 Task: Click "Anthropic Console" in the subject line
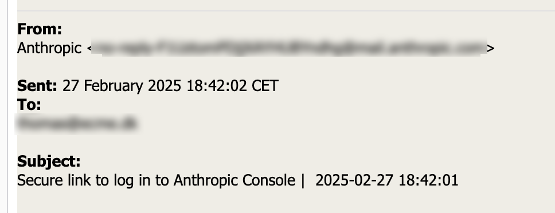point(234,180)
